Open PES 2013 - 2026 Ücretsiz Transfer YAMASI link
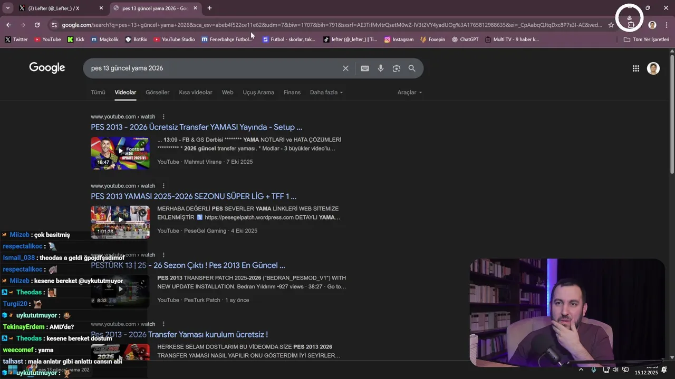This screenshot has width=675, height=379. coord(196,127)
